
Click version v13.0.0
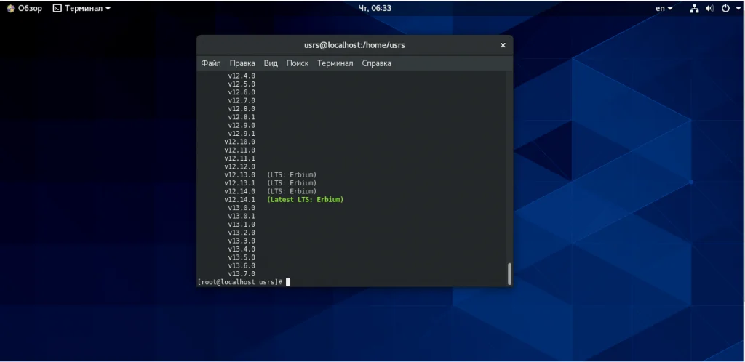click(x=242, y=208)
